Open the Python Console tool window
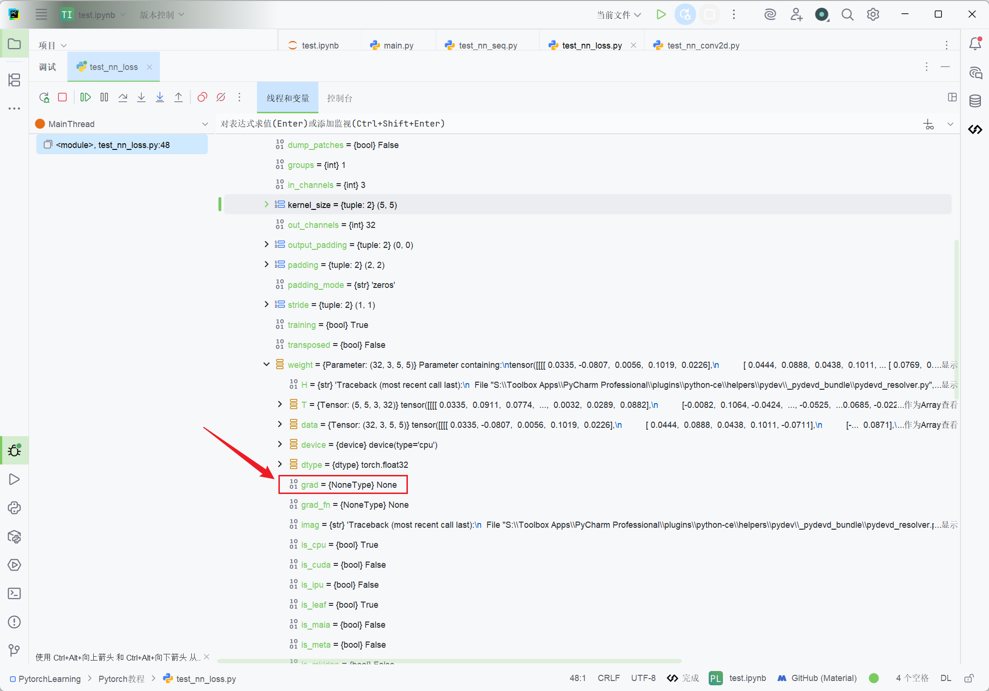989x691 pixels. (14, 508)
